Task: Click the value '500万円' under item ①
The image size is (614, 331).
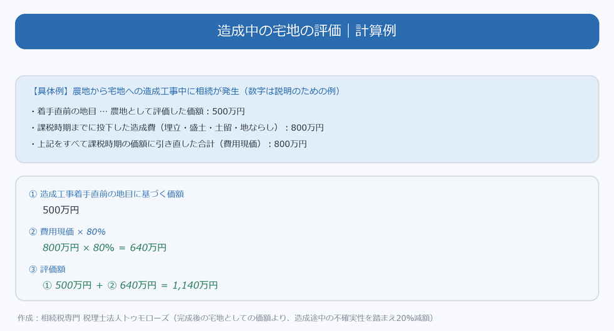Action: click(x=61, y=210)
